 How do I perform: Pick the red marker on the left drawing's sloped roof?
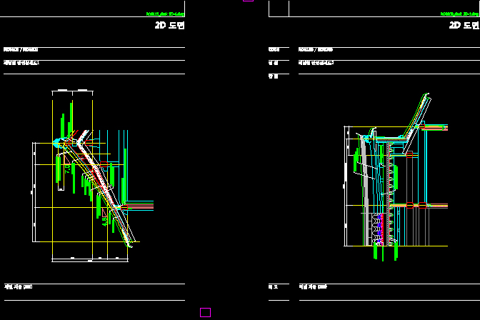(104, 164)
